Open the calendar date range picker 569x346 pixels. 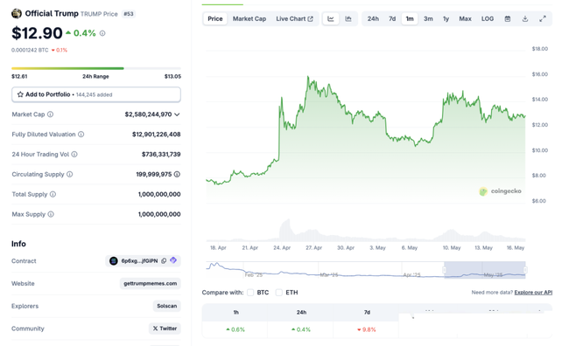point(508,19)
